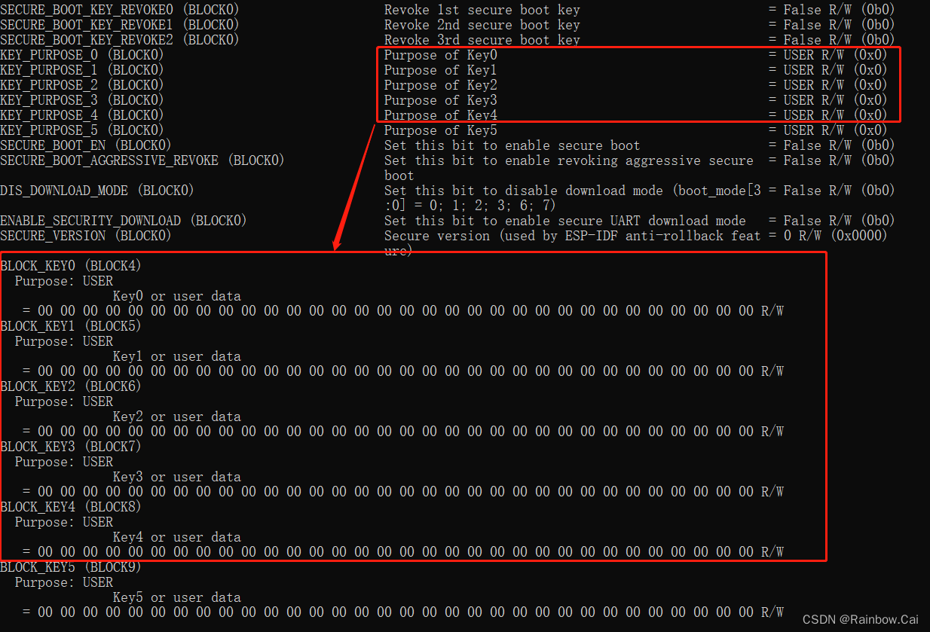Click the SECURE_BOOT_KEY_REVOKE1 (BLOCK0) text
This screenshot has width=930, height=632.
(x=119, y=25)
